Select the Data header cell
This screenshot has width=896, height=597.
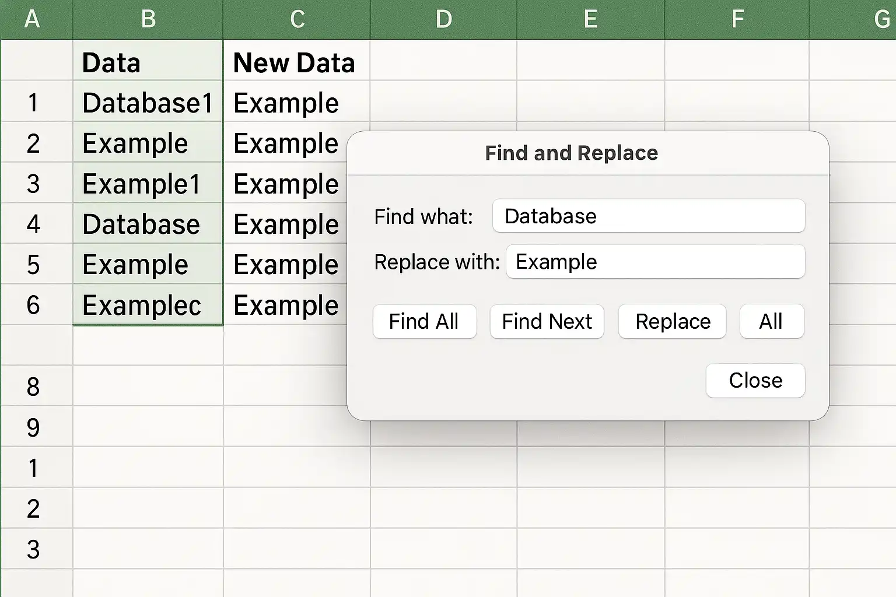click(148, 62)
